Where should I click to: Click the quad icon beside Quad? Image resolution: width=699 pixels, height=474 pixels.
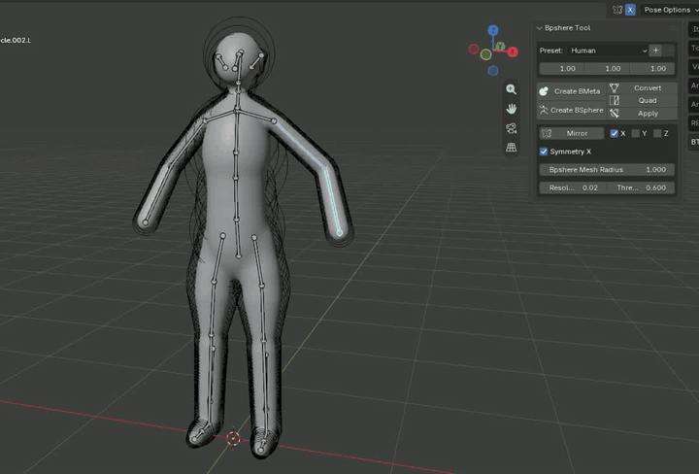[x=615, y=100]
